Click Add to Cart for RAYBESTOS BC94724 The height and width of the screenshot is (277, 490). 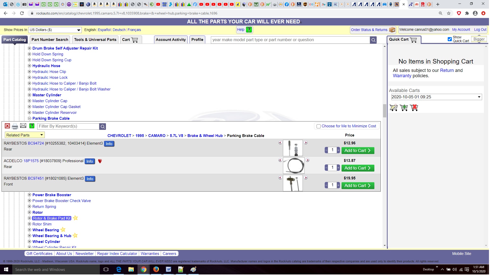357,150
